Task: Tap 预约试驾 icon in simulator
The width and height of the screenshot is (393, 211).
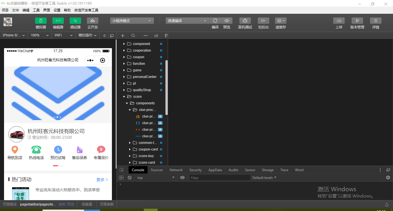Action: (58, 150)
